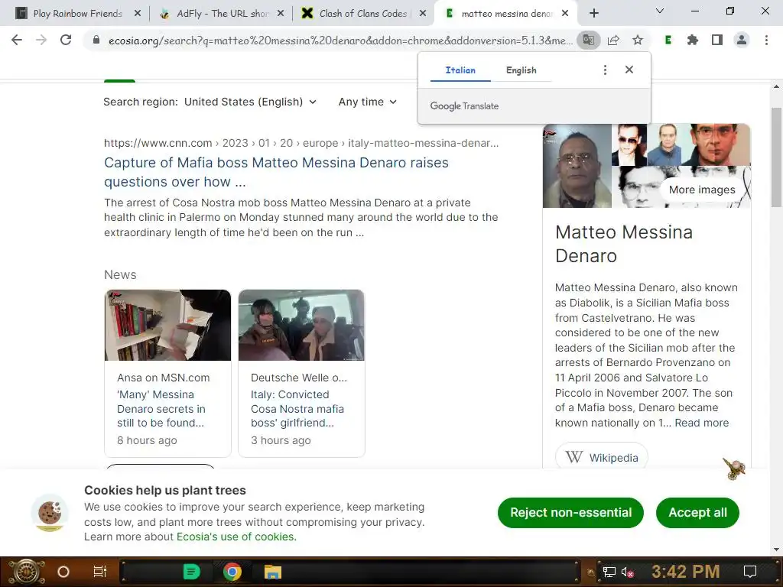Screen dimensions: 783x587
Task: Open the Wikipedia source button
Action: (x=601, y=457)
